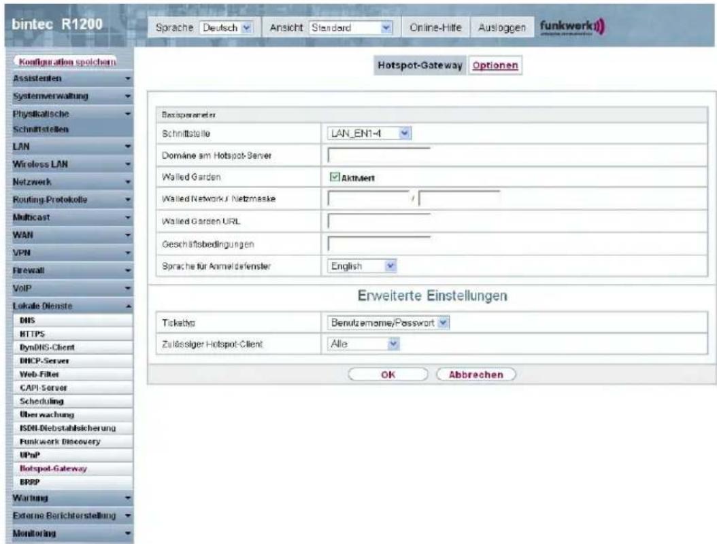This screenshot has height=544, width=717.
Task: Open the Schnittstelle interface dropdown
Action: tap(369, 133)
